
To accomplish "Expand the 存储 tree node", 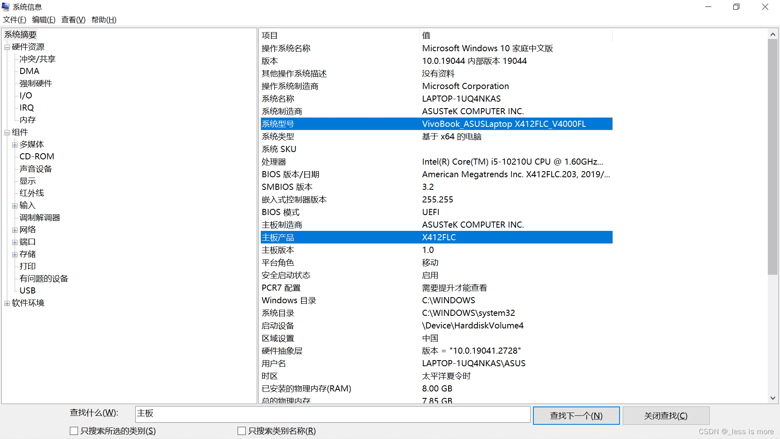I will coord(15,254).
